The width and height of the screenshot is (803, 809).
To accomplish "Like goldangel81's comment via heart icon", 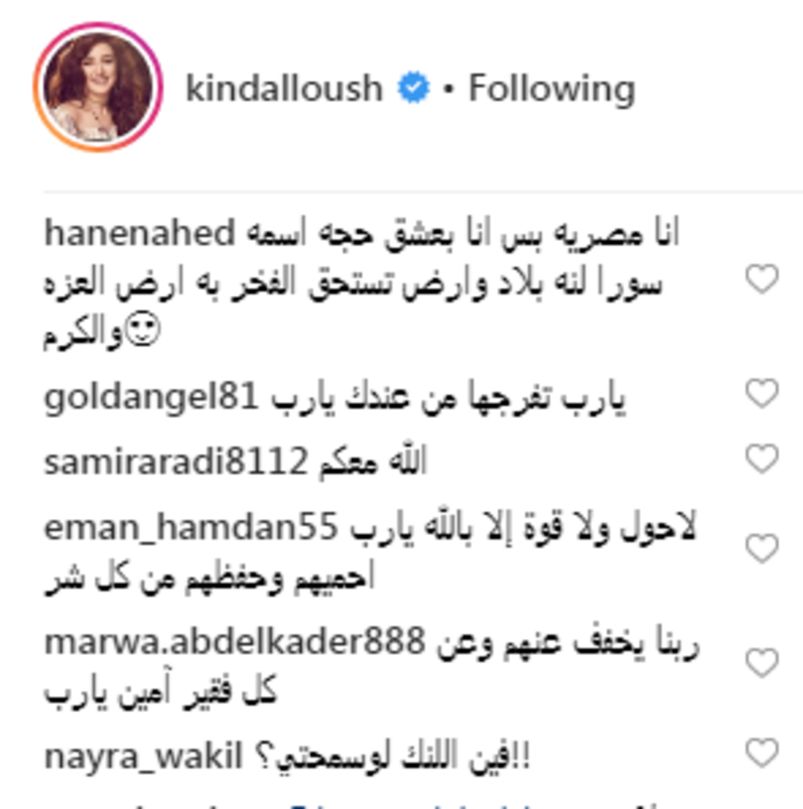I will click(x=762, y=393).
